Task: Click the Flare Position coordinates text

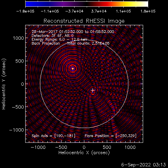Action: (x=111, y=136)
